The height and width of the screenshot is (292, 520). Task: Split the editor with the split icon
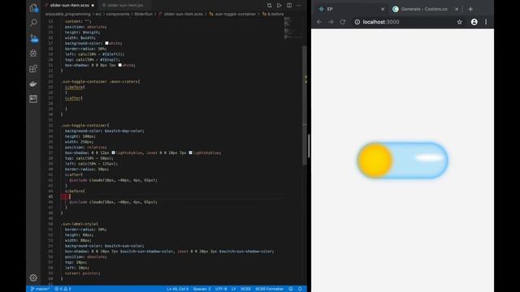[289, 6]
